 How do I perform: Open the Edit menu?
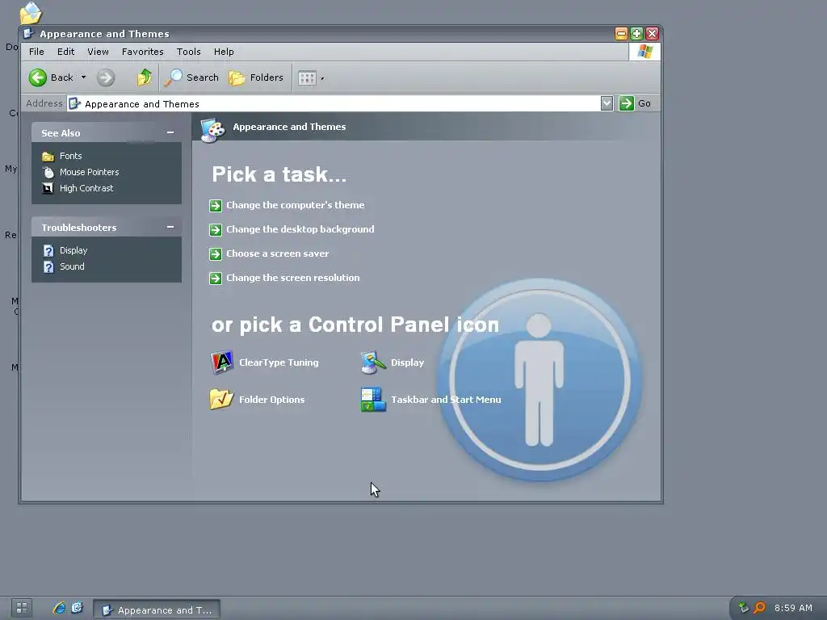tap(66, 52)
